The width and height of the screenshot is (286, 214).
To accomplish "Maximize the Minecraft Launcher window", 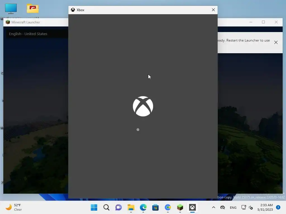I will [263, 22].
